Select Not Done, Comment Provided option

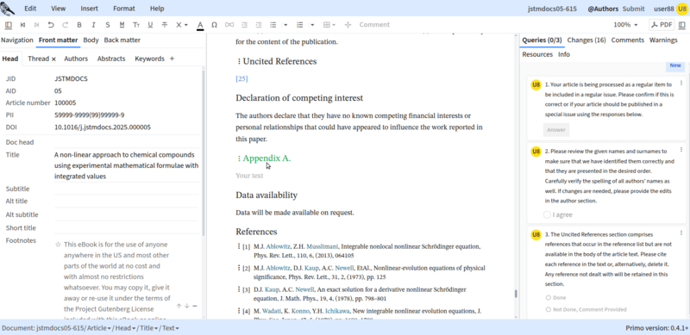549,309
